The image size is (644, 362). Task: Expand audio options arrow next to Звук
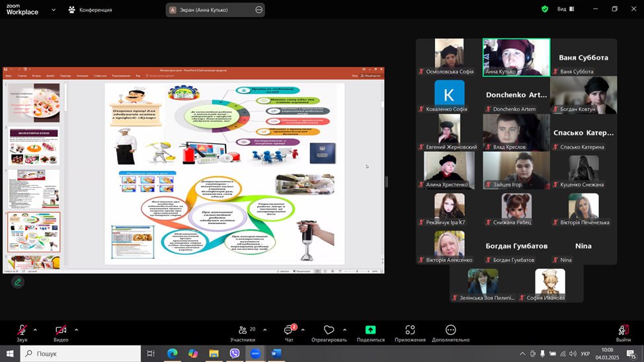click(35, 329)
